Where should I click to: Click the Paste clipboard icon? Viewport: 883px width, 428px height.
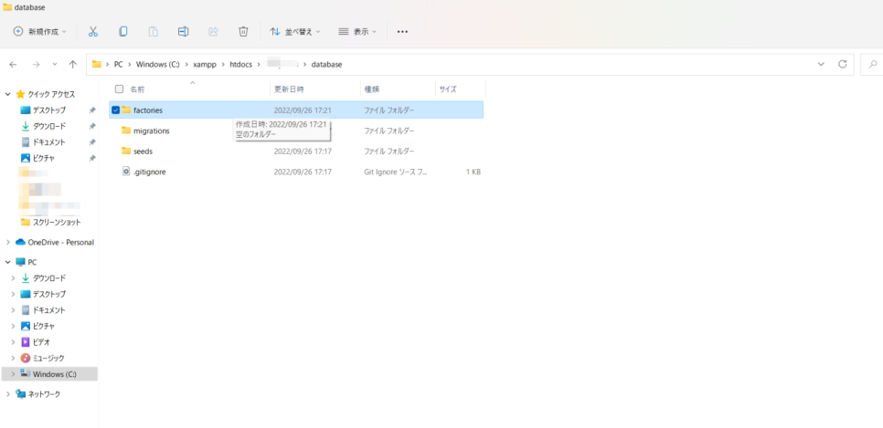(x=154, y=32)
